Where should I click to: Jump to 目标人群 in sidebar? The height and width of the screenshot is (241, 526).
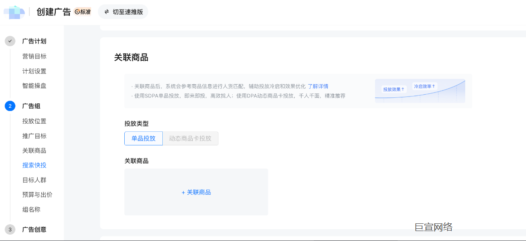click(x=34, y=180)
